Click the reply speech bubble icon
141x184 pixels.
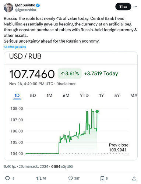pyautogui.click(x=7, y=178)
